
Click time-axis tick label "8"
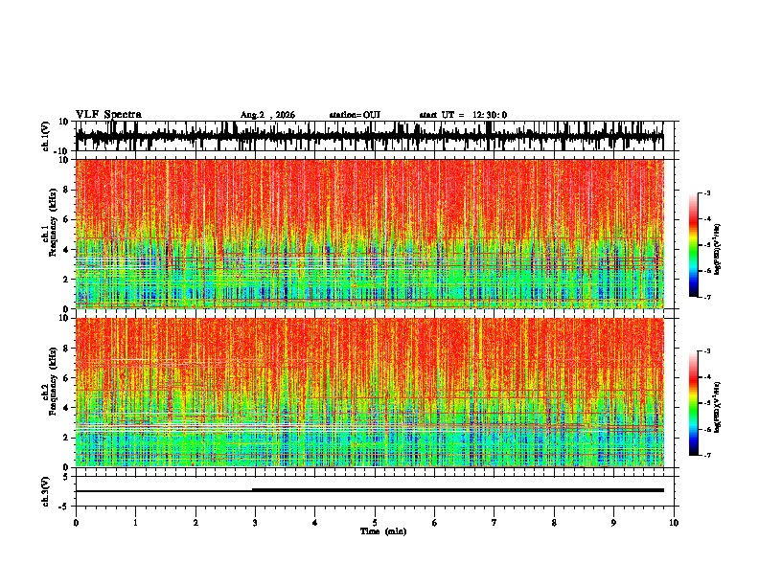(x=554, y=523)
